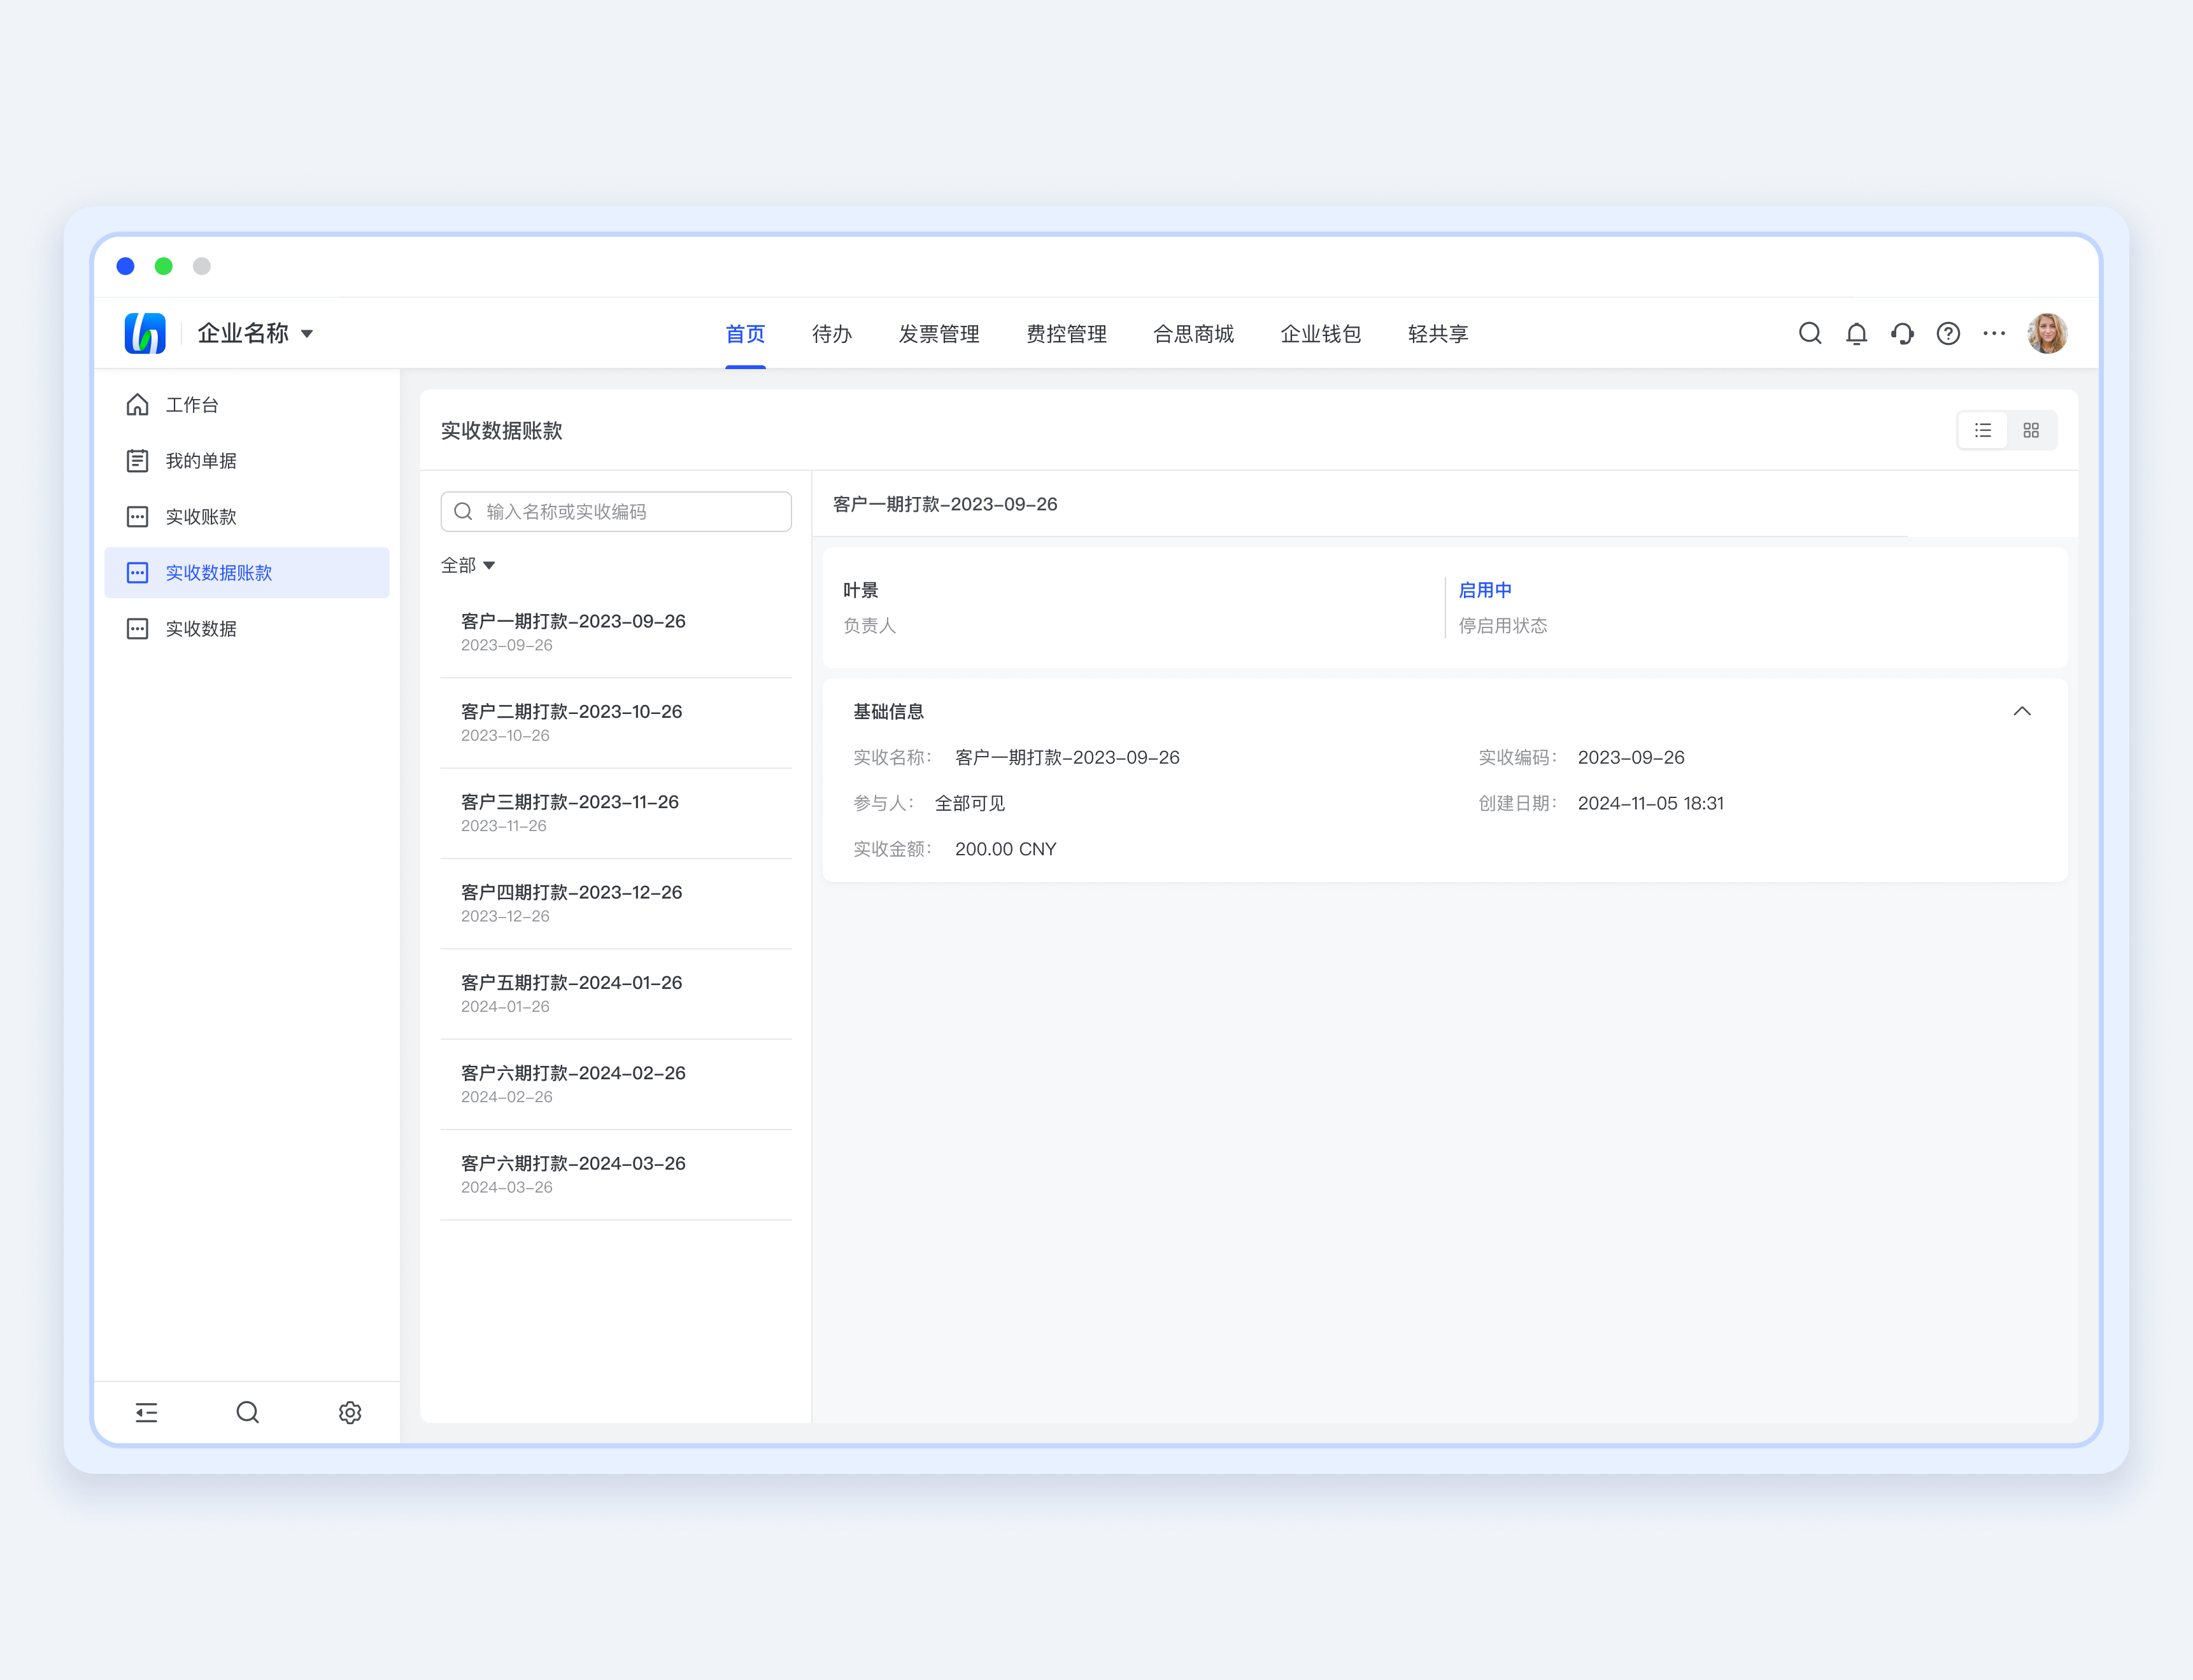This screenshot has width=2193, height=1680.
Task: Open the 企业钱包 tab
Action: (x=1321, y=334)
